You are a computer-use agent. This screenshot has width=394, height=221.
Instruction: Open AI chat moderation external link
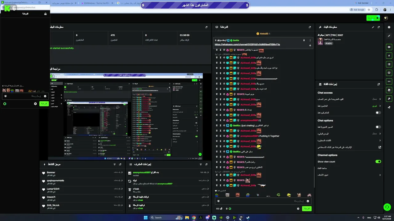click(x=380, y=147)
